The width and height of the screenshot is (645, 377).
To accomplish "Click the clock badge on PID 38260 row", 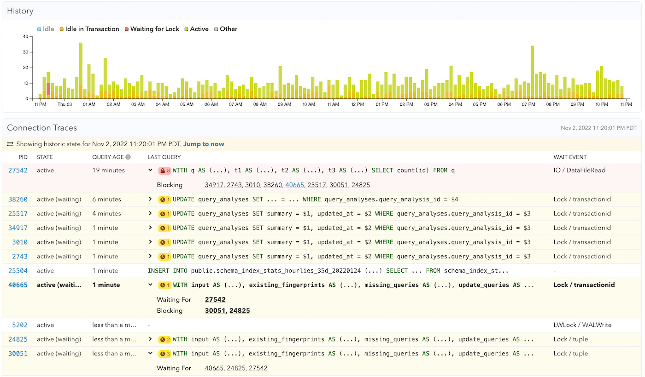I will [164, 200].
